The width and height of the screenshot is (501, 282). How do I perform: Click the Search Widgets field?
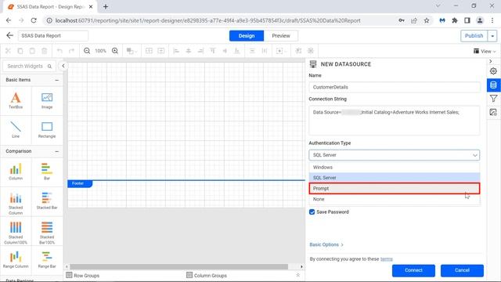[30, 66]
